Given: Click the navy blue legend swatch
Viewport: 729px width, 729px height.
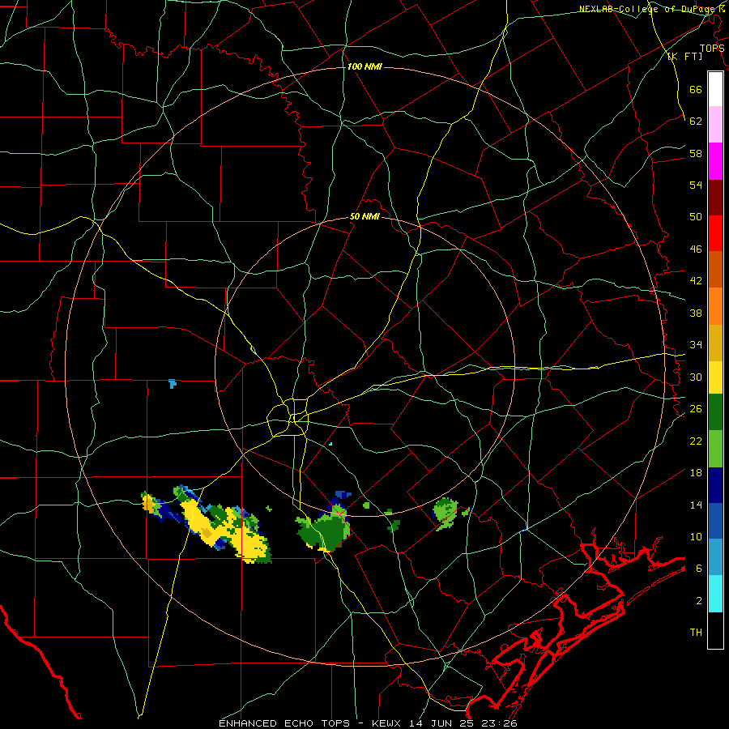Looking at the screenshot, I should [x=715, y=485].
